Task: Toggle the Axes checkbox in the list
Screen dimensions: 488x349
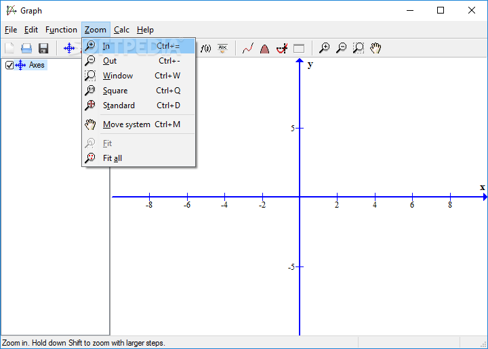Action: (9, 65)
